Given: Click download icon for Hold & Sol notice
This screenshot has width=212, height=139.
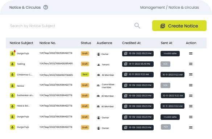Looking at the screenshot, I should [12, 106].
